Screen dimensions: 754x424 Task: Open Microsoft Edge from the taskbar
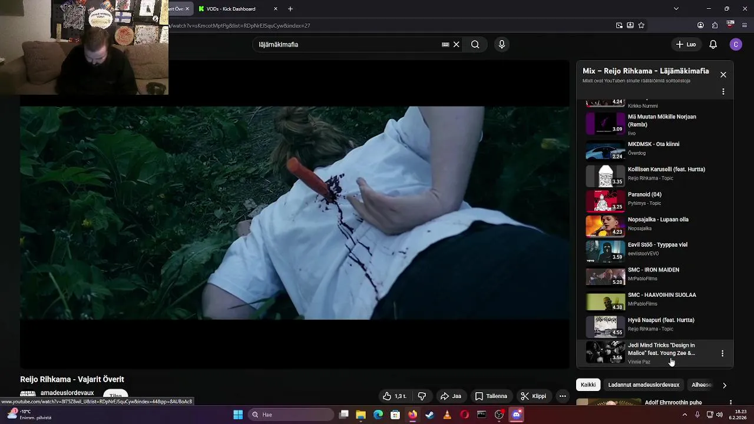pos(378,415)
